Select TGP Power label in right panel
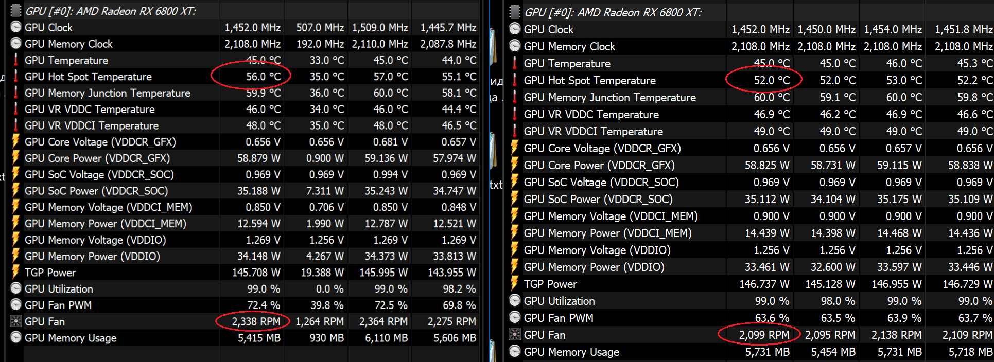 click(x=550, y=284)
